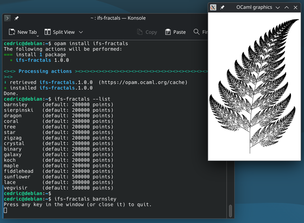Click the 'opam install ifs-fractals' command
Screen dimensions: 304x223
(91, 43)
